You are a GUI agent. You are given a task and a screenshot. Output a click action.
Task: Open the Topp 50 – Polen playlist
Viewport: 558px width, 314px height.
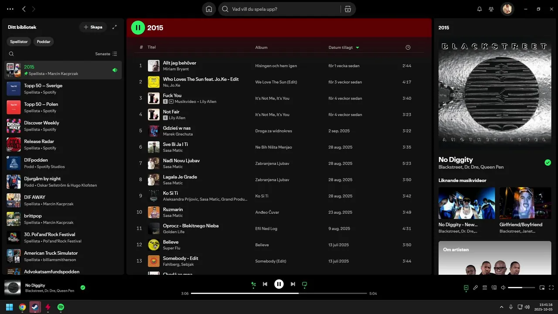pyautogui.click(x=63, y=107)
